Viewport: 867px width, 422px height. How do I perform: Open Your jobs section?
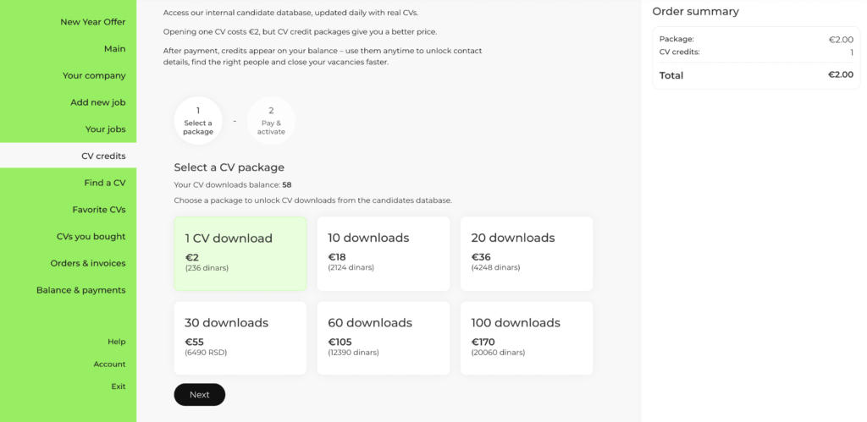[x=105, y=129]
